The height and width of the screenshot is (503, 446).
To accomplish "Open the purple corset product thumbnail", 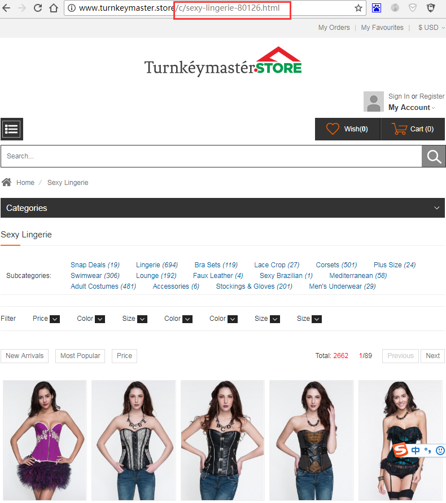I will [x=45, y=439].
